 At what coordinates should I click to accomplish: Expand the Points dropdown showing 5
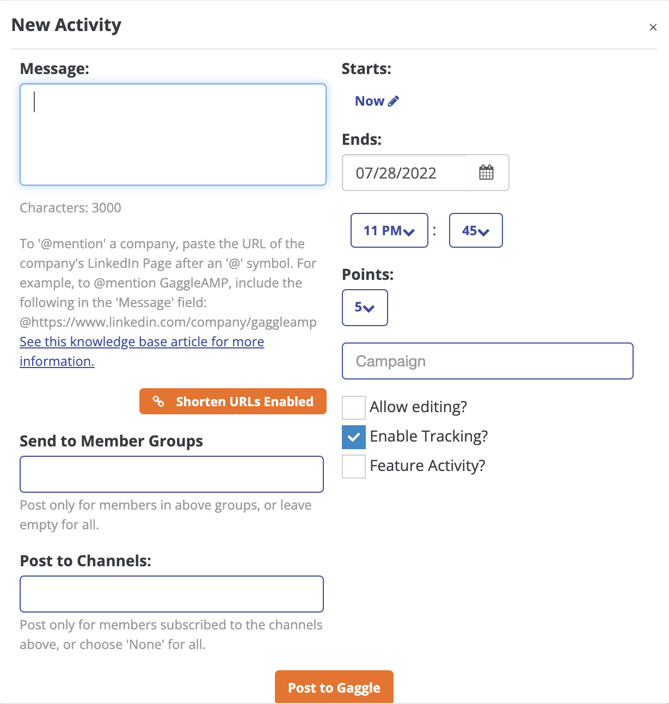point(365,308)
